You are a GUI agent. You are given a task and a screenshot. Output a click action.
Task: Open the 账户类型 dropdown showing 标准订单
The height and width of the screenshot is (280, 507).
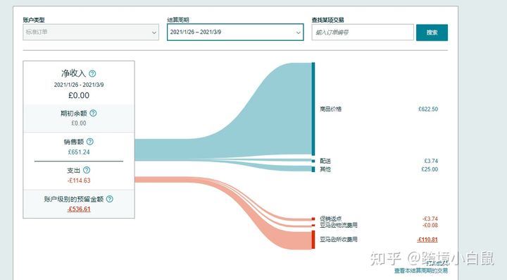pyautogui.click(x=91, y=32)
